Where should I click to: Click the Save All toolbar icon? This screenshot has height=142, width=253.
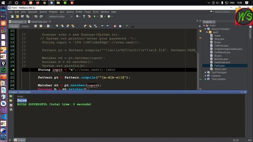(x=28, y=17)
